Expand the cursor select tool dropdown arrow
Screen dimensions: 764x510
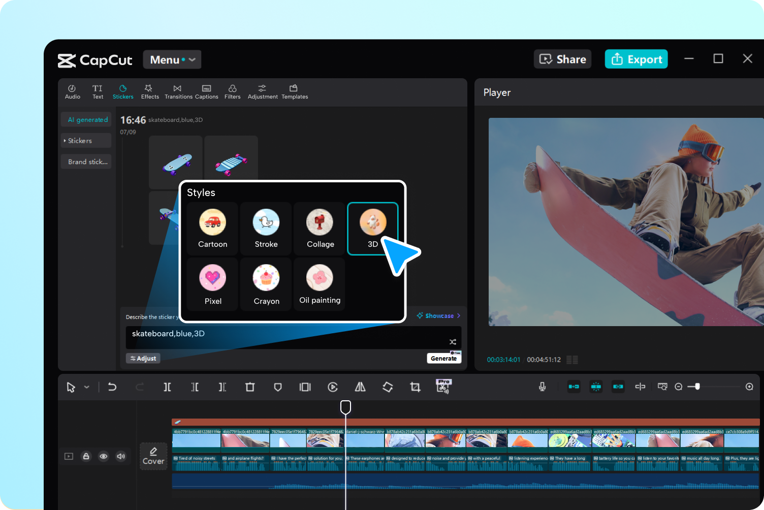87,387
